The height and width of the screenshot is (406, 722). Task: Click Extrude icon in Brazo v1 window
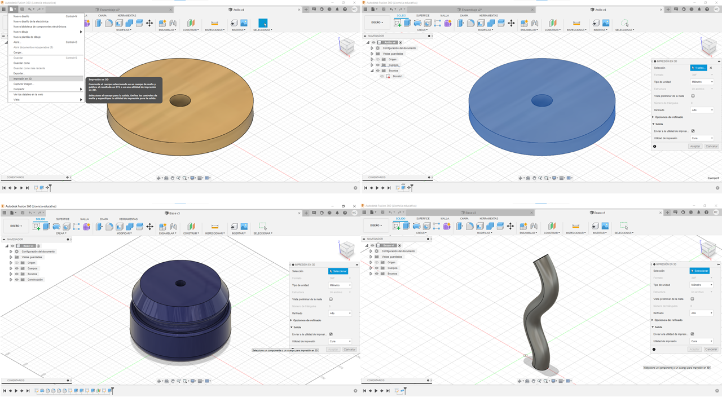[x=407, y=226]
